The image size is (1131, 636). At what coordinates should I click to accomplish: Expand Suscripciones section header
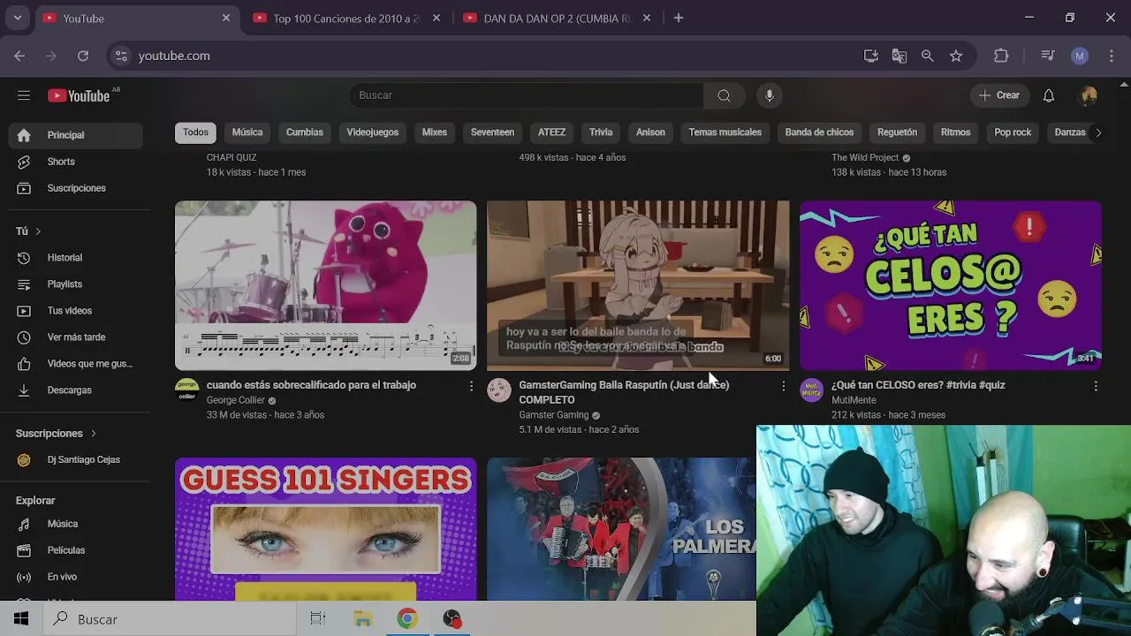pos(57,434)
